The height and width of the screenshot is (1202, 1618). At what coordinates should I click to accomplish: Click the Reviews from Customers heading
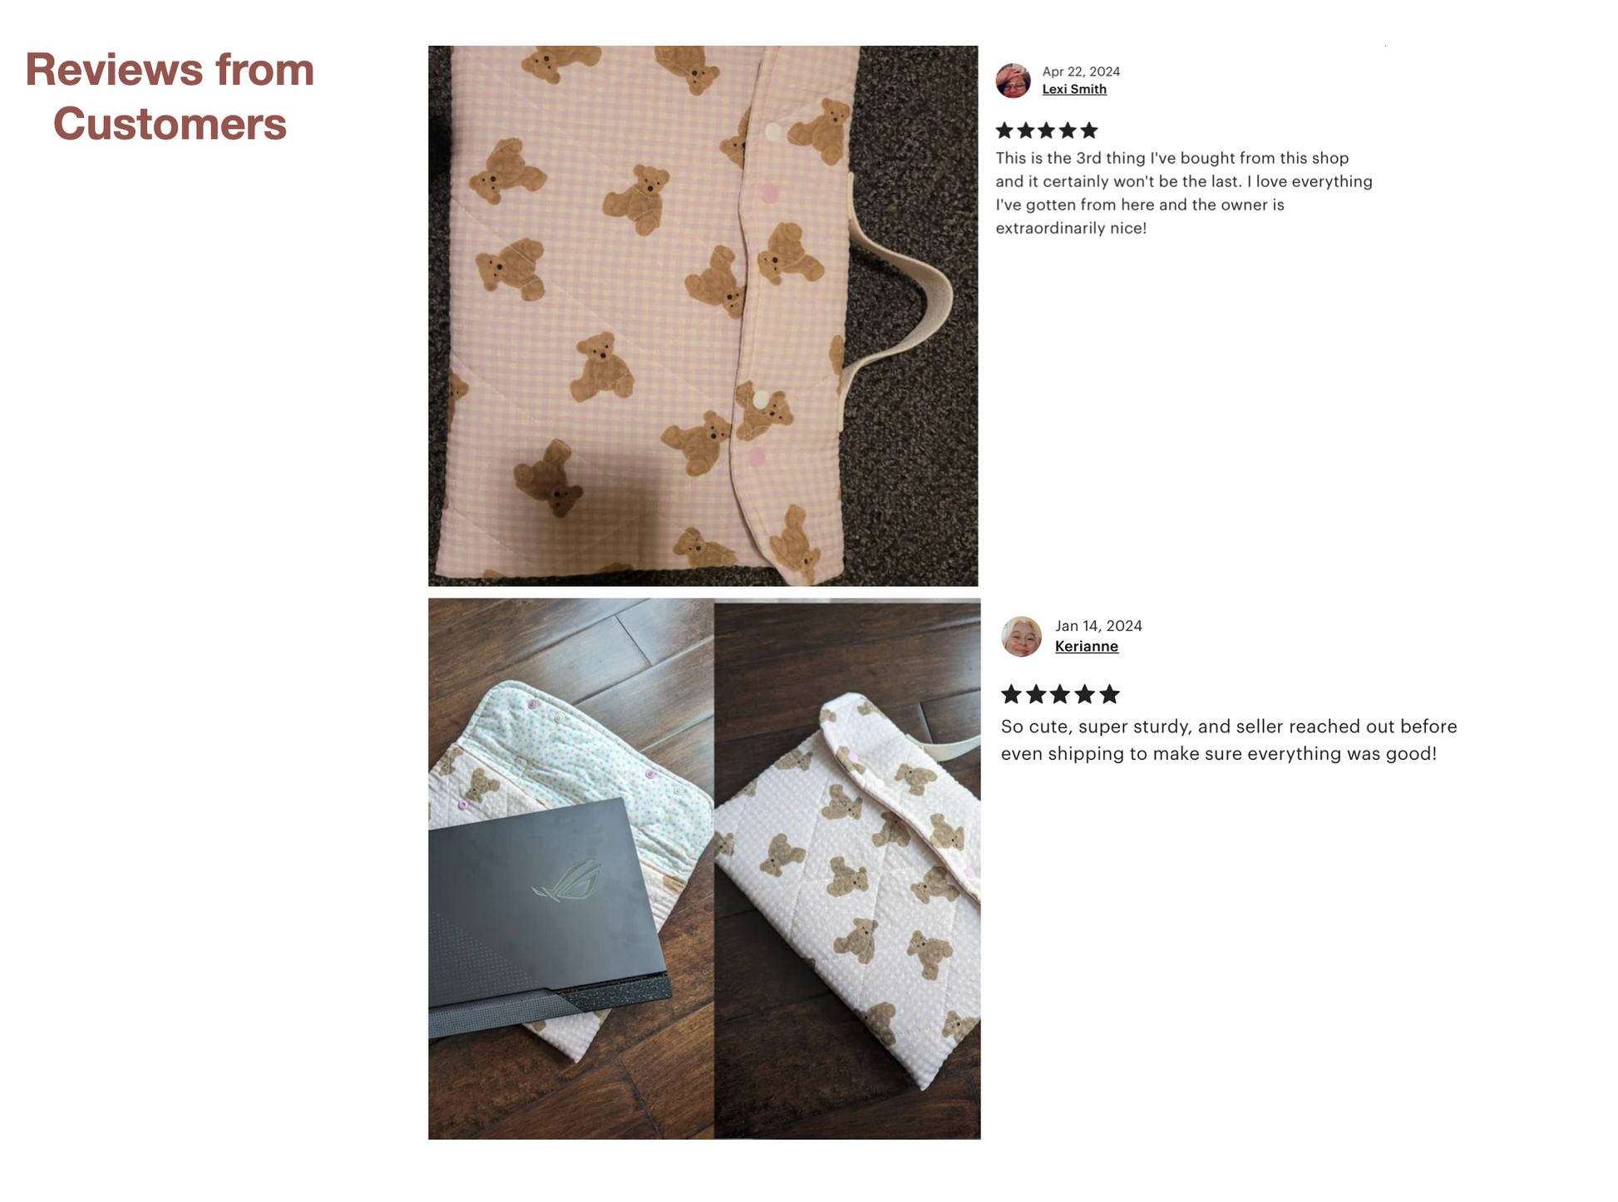(x=170, y=96)
